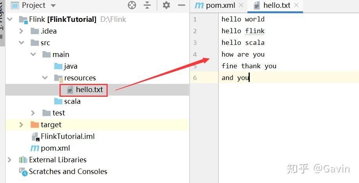Open the Project view dropdown
This screenshot has height=183, width=359.
(x=53, y=5)
